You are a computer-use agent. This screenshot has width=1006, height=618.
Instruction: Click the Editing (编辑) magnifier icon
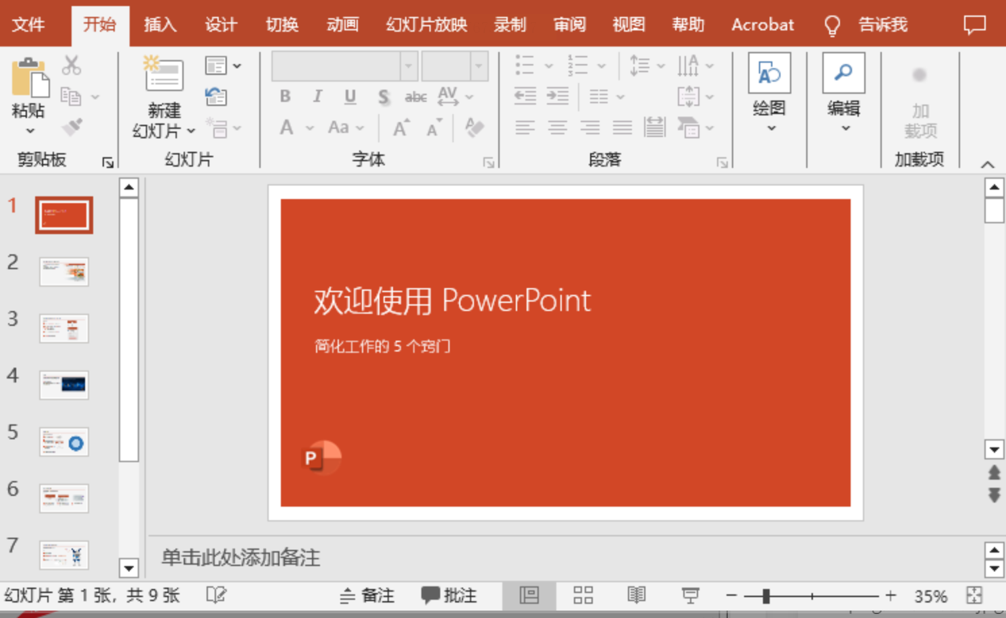[x=843, y=74]
